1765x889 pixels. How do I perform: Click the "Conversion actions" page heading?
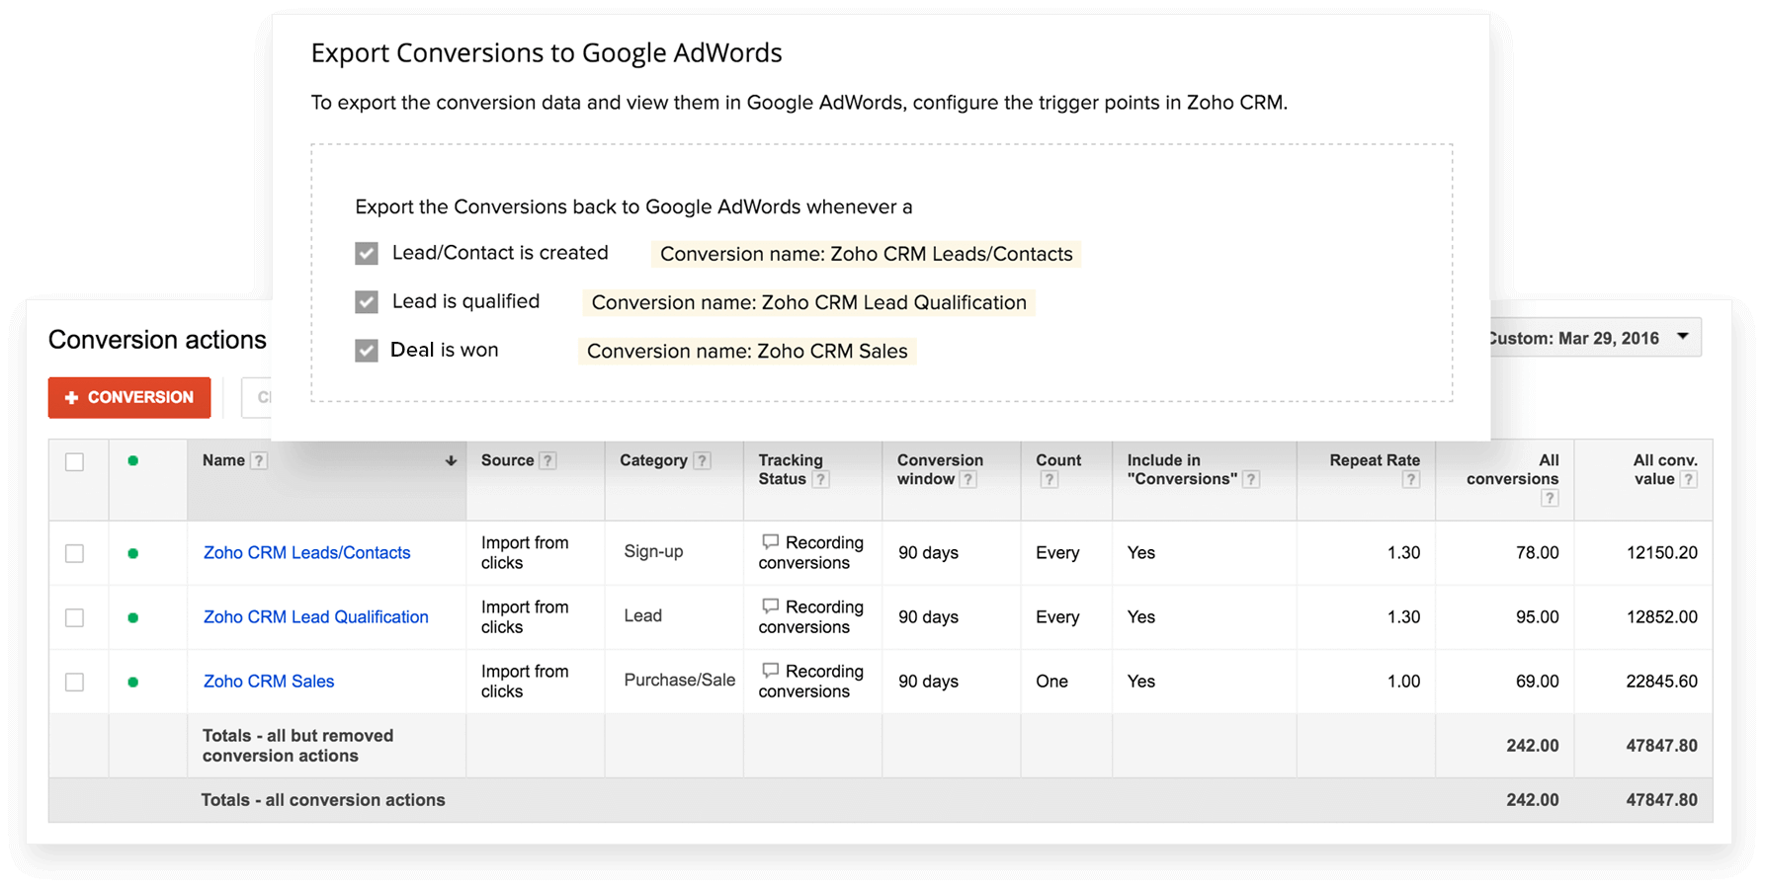pyautogui.click(x=157, y=339)
